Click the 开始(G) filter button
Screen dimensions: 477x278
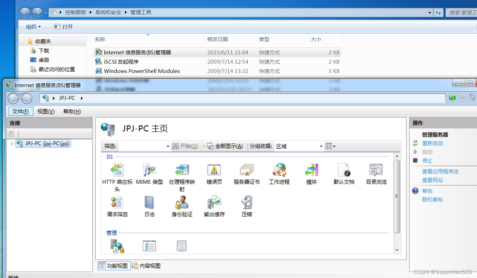185,146
